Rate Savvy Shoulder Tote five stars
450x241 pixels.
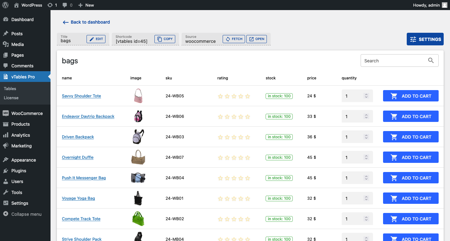(x=248, y=96)
